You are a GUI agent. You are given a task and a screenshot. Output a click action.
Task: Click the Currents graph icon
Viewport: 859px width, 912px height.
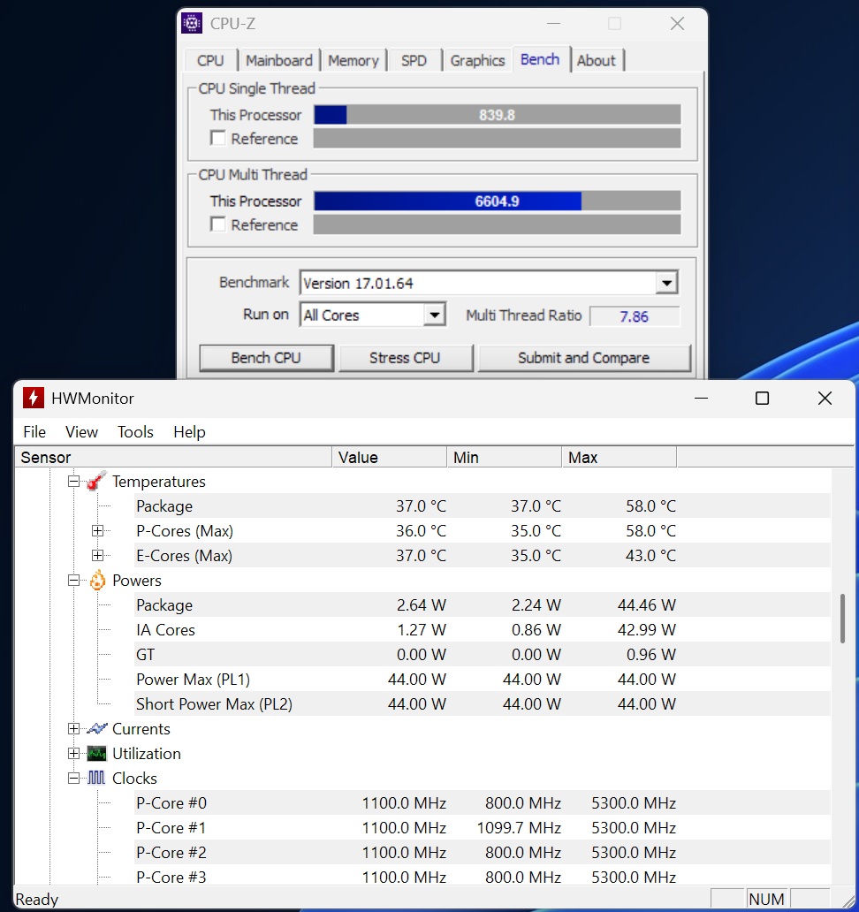click(x=96, y=728)
